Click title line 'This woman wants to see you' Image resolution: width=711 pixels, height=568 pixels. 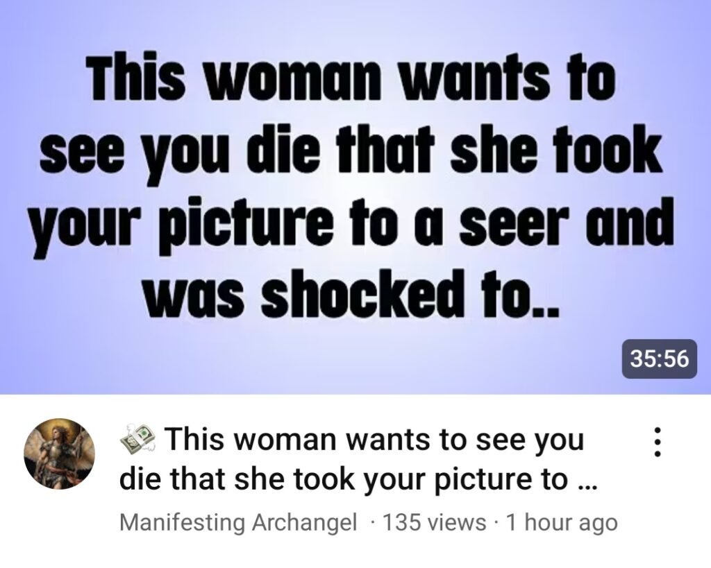374,440
